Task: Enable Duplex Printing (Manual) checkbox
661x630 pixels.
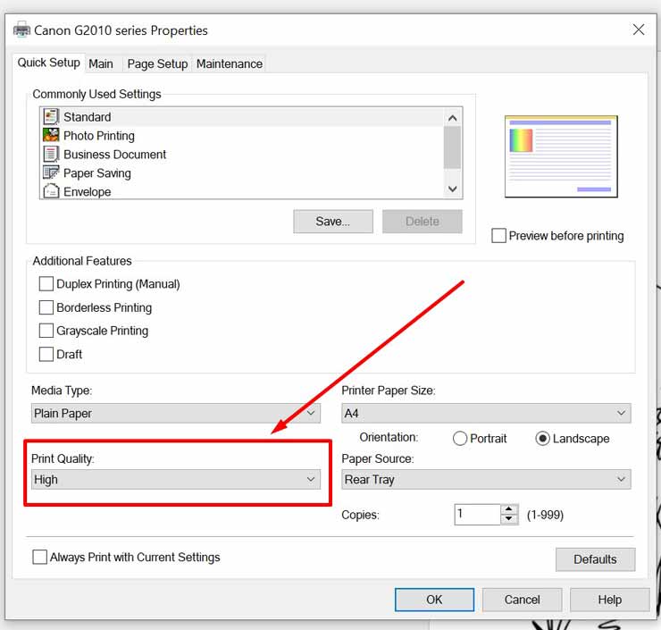Action: coord(46,284)
